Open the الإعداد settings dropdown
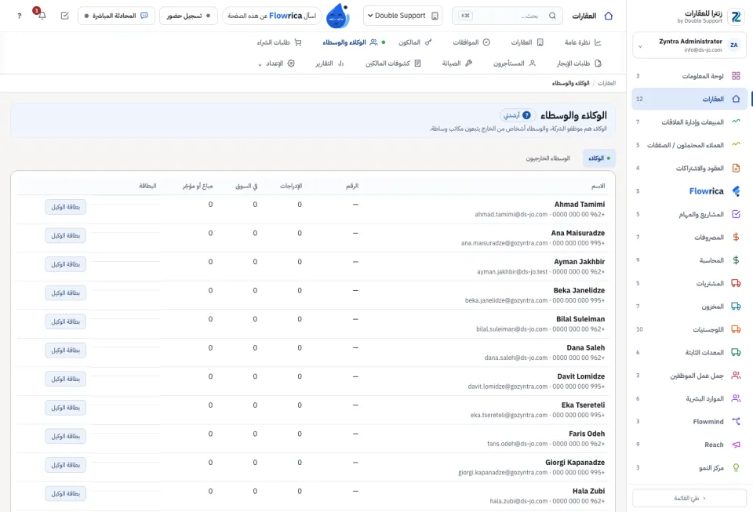 (277, 64)
